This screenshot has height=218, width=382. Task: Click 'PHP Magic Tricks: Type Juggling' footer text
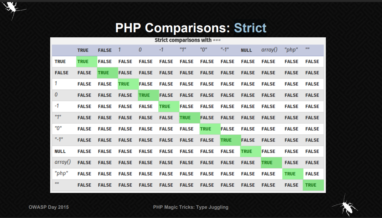click(x=191, y=207)
